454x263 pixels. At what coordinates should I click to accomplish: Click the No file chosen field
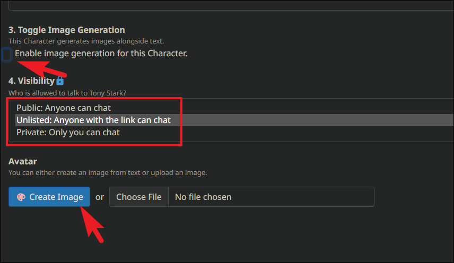[271, 197]
